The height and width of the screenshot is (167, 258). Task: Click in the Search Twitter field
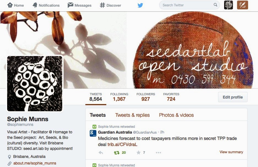[x=188, y=5]
